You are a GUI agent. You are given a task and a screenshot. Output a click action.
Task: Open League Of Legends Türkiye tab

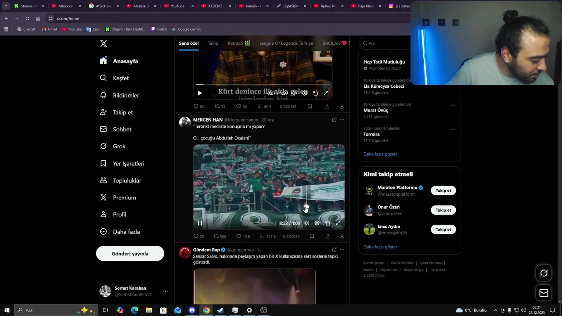(x=286, y=43)
